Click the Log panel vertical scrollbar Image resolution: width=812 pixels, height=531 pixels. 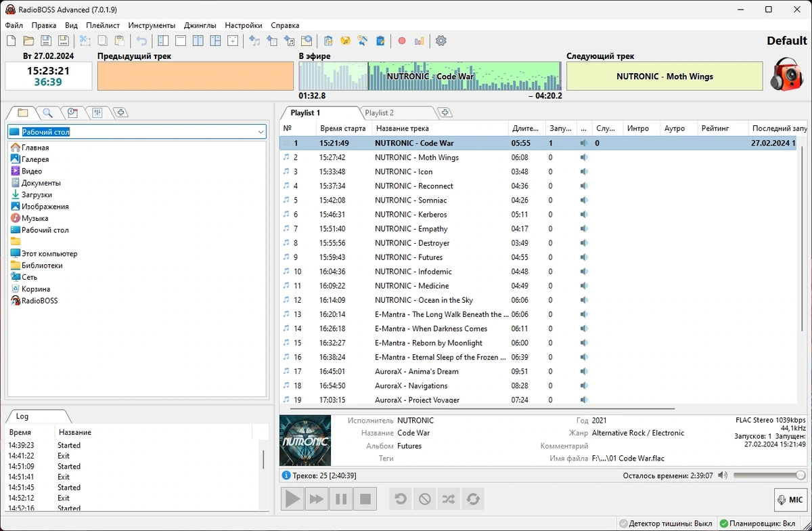pyautogui.click(x=263, y=460)
